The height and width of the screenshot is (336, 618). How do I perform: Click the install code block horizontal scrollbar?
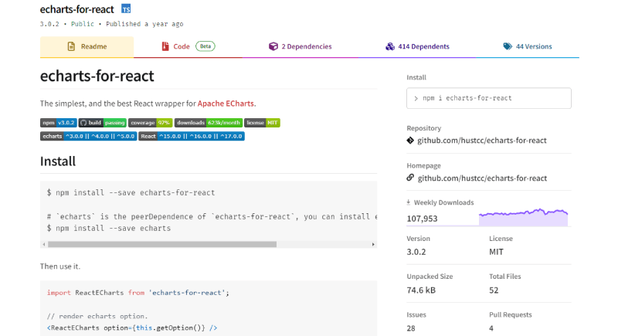point(162,244)
